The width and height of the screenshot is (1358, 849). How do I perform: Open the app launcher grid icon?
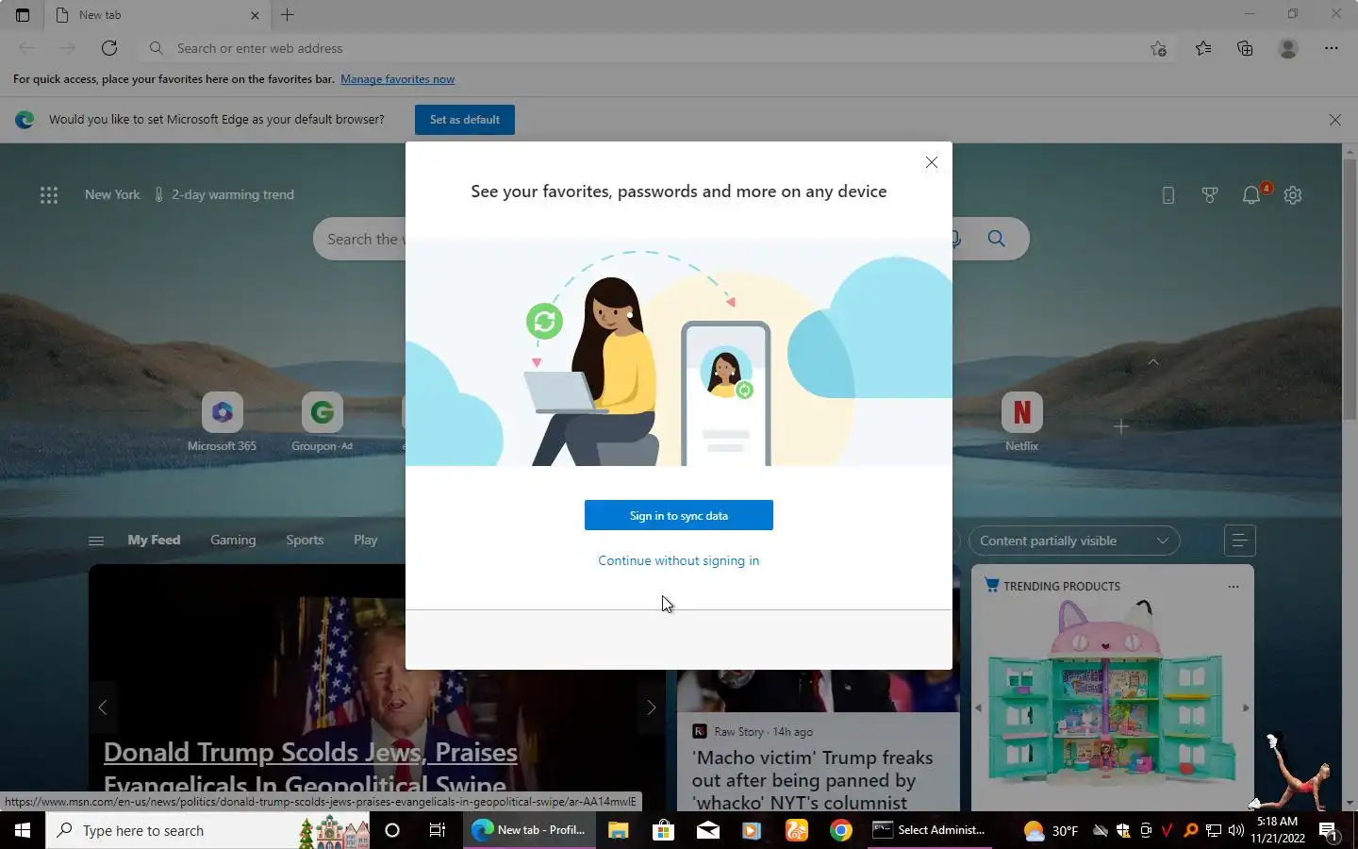[49, 195]
